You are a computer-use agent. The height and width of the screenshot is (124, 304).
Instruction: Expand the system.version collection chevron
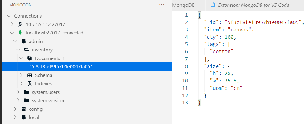[x=18, y=101]
